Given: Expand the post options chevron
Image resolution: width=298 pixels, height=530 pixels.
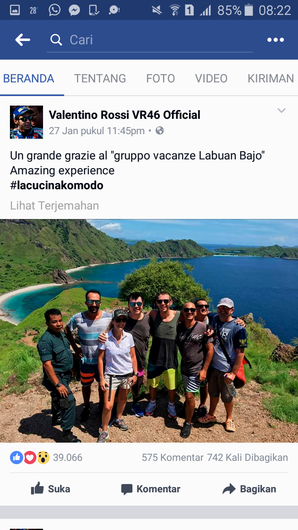Looking at the screenshot, I should [x=281, y=111].
